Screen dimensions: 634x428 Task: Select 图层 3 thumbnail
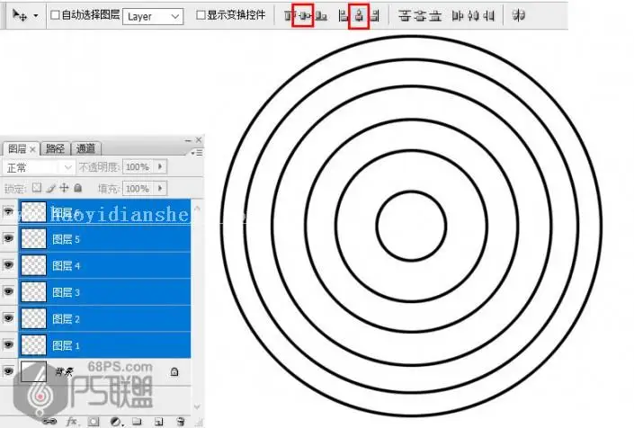33,292
